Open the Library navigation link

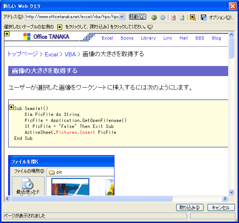[x=148, y=38]
